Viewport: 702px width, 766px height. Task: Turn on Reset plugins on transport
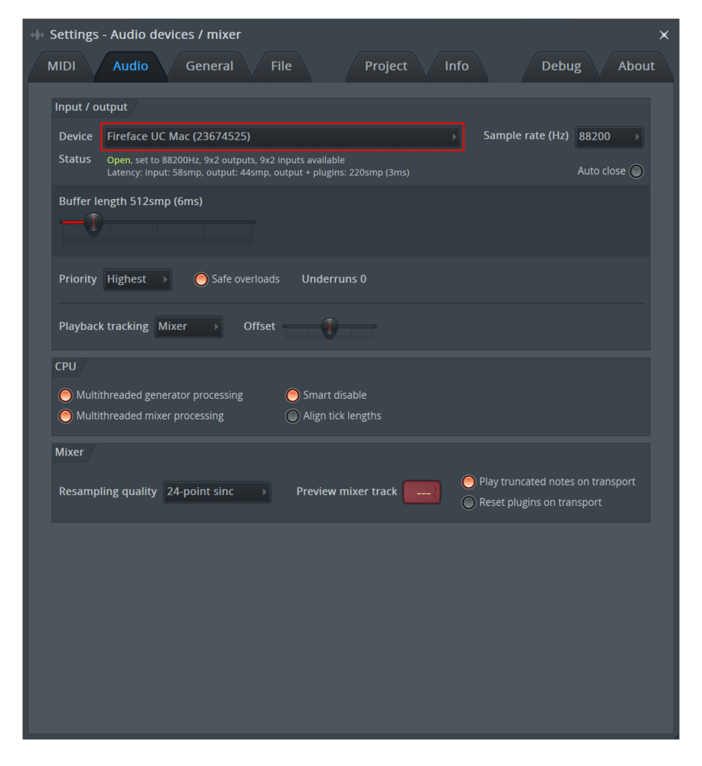[x=469, y=503]
